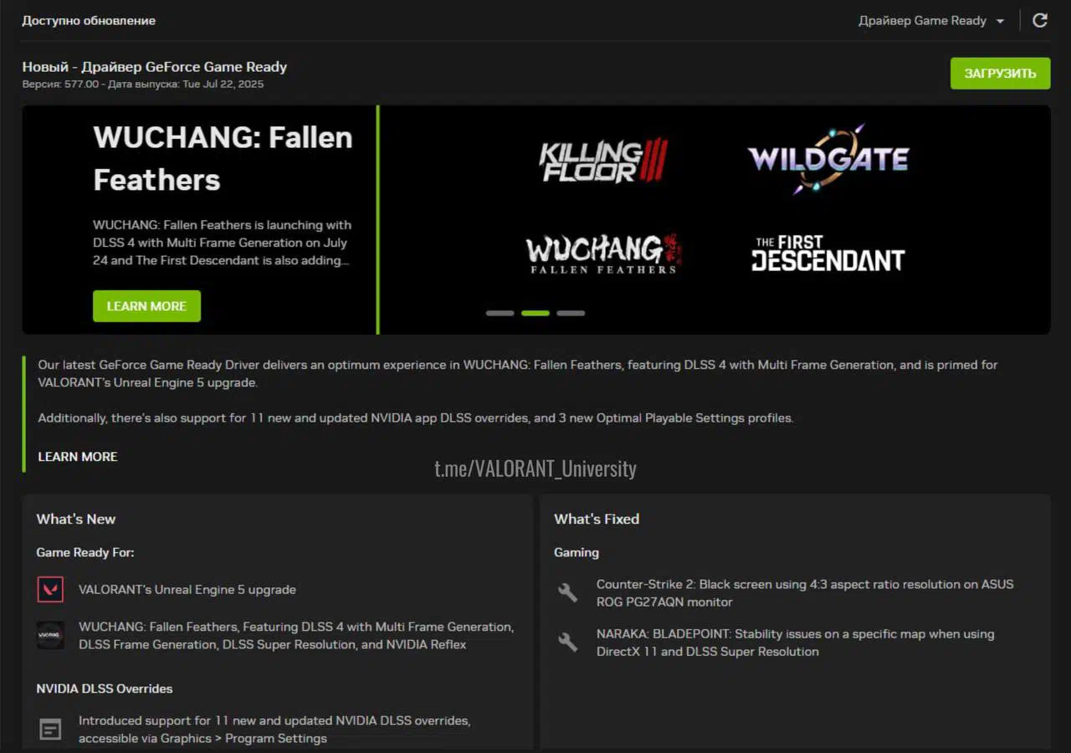
Task: Click the Wildgate game logo
Action: (x=828, y=159)
